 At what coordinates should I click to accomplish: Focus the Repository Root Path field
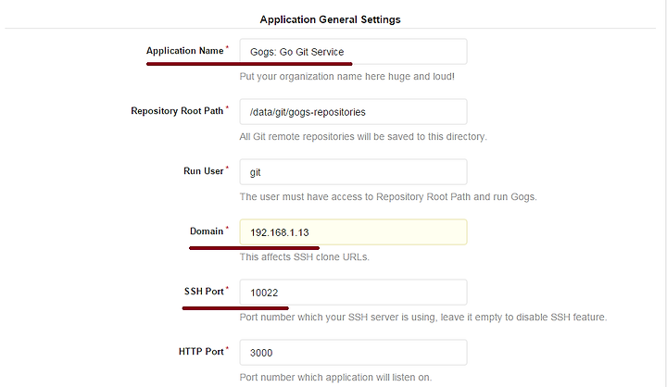[x=353, y=112]
